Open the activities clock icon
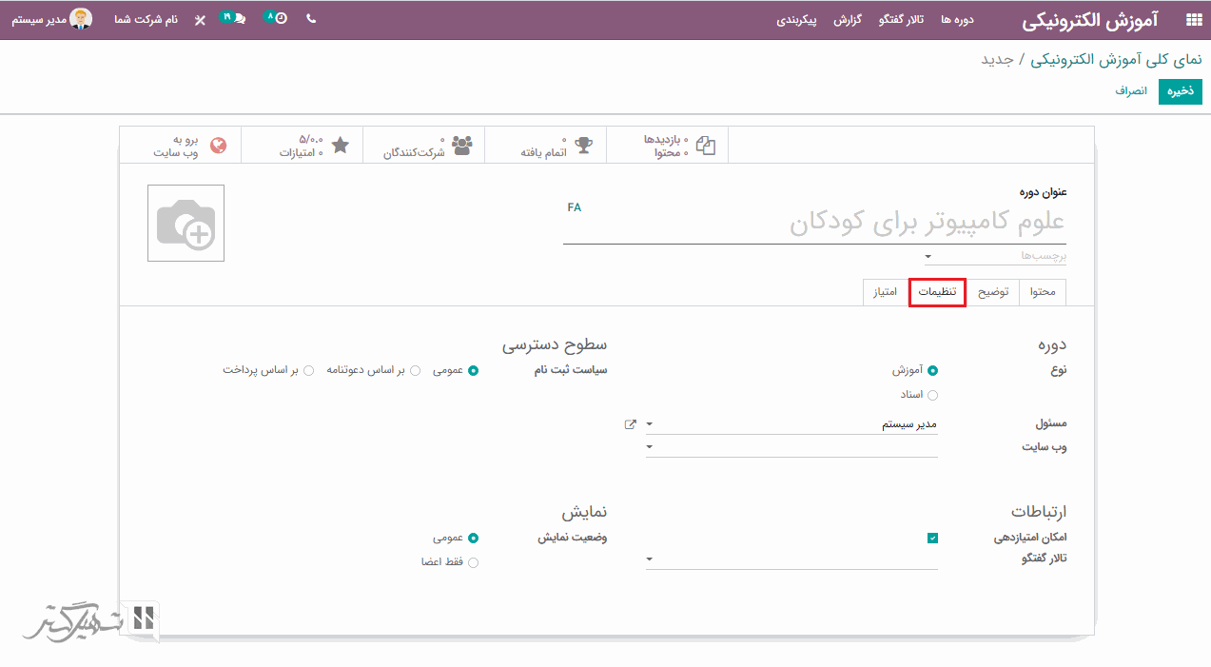The image size is (1211, 667). (x=280, y=19)
